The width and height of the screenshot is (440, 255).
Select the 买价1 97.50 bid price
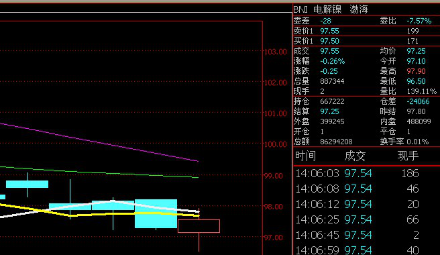pyautogui.click(x=329, y=41)
